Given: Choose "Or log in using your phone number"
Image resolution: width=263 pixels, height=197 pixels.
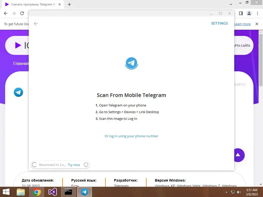Looking at the screenshot, I should (x=131, y=136).
